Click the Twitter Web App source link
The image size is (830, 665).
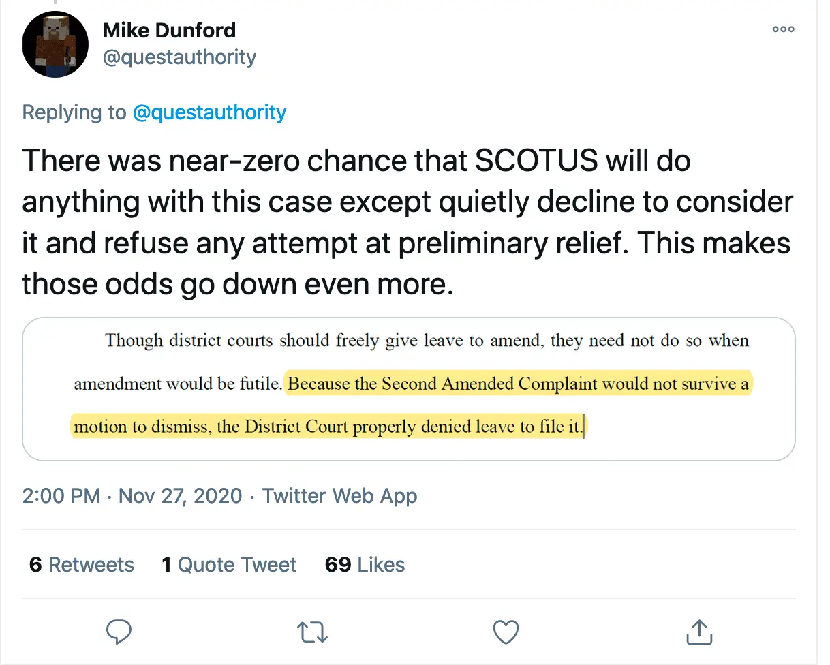pyautogui.click(x=339, y=495)
